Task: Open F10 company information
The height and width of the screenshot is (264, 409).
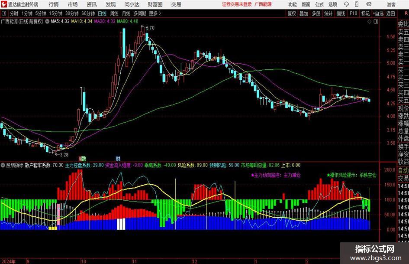Action: (354, 13)
